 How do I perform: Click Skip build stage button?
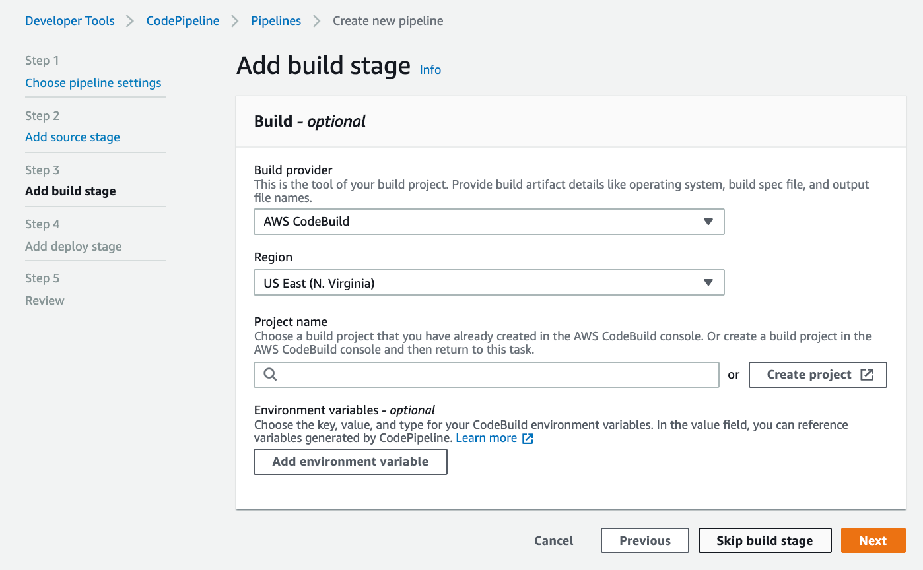[x=765, y=540]
